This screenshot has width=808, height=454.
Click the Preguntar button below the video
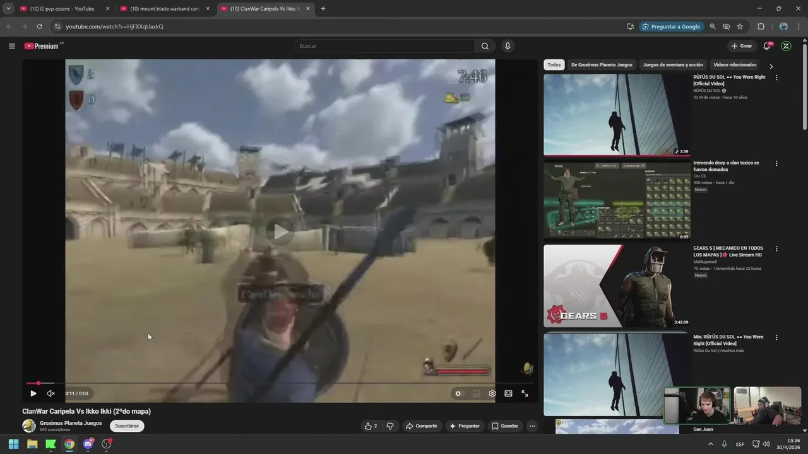(465, 426)
